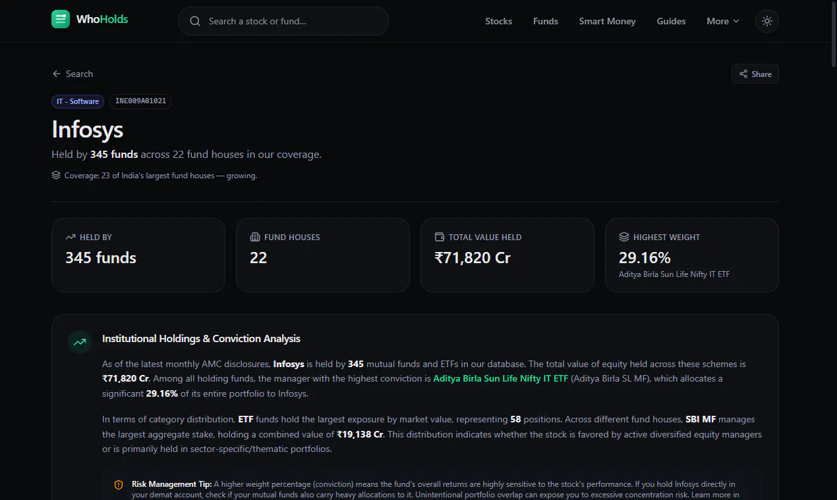Click the share icon in Share button
Screen dimensions: 837x500
point(743,74)
